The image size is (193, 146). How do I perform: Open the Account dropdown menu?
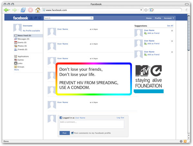pyautogui.click(x=169, y=18)
